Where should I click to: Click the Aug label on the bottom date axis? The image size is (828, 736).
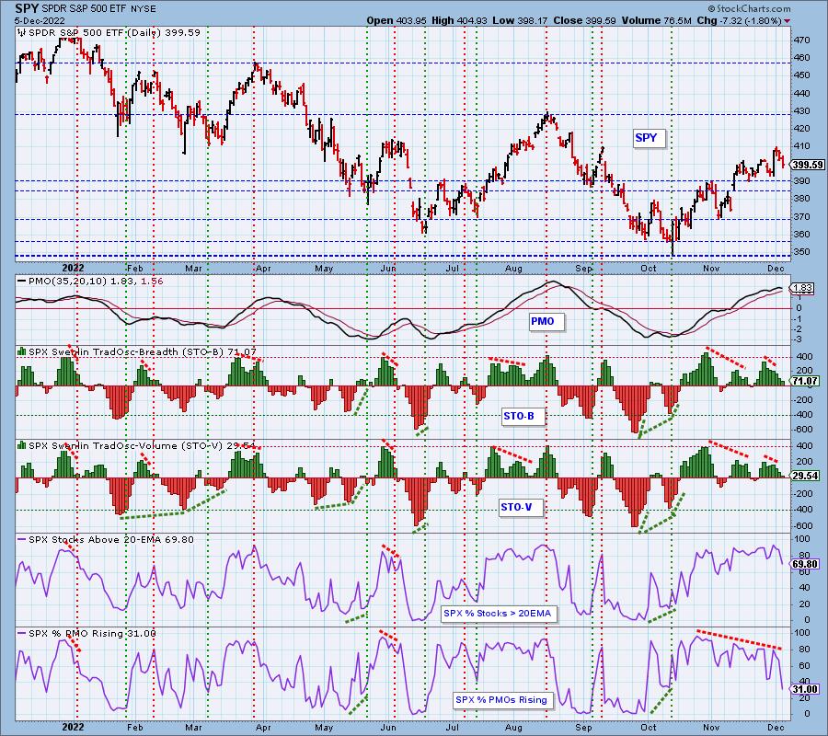click(513, 727)
